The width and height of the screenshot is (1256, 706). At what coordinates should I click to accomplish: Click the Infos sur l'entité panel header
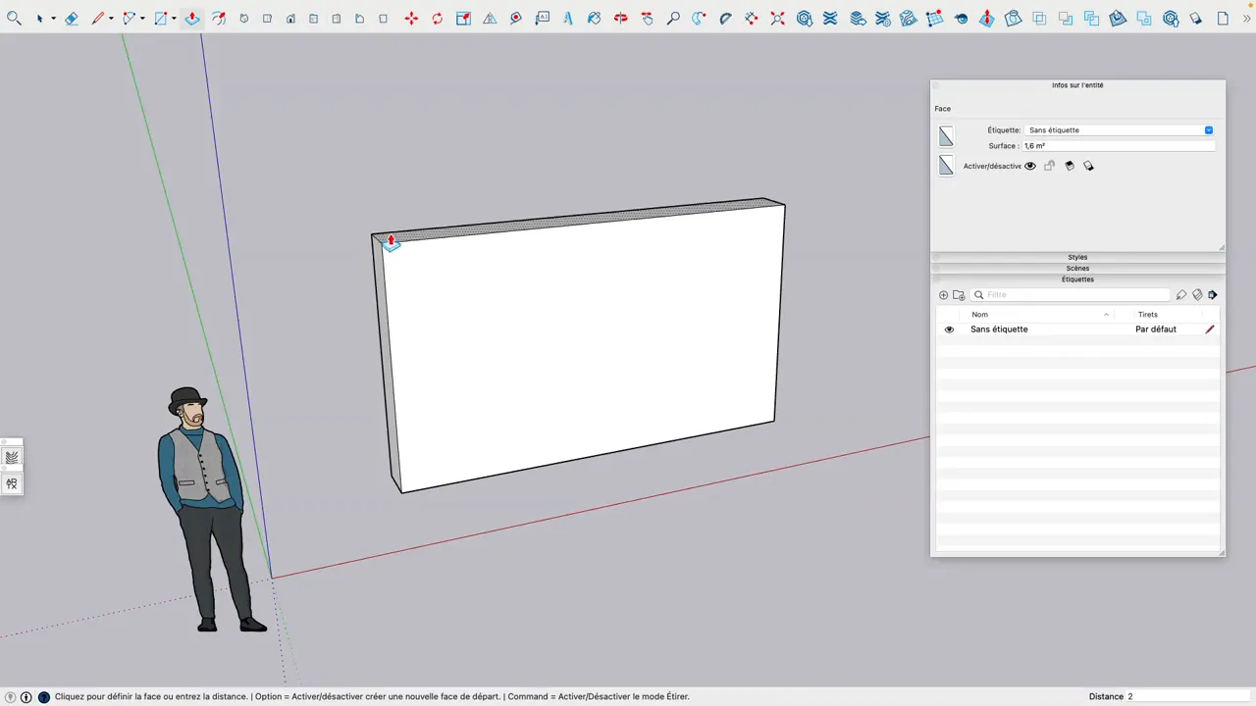tap(1077, 85)
